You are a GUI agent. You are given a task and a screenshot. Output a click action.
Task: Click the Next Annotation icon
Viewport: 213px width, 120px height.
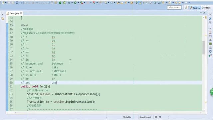pos(163,3)
